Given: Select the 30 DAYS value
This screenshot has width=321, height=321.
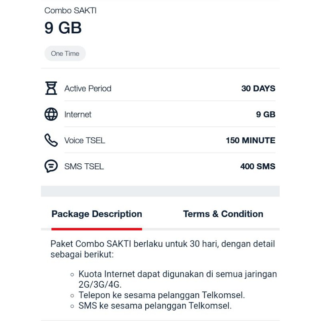Looking at the screenshot, I should pyautogui.click(x=258, y=88).
